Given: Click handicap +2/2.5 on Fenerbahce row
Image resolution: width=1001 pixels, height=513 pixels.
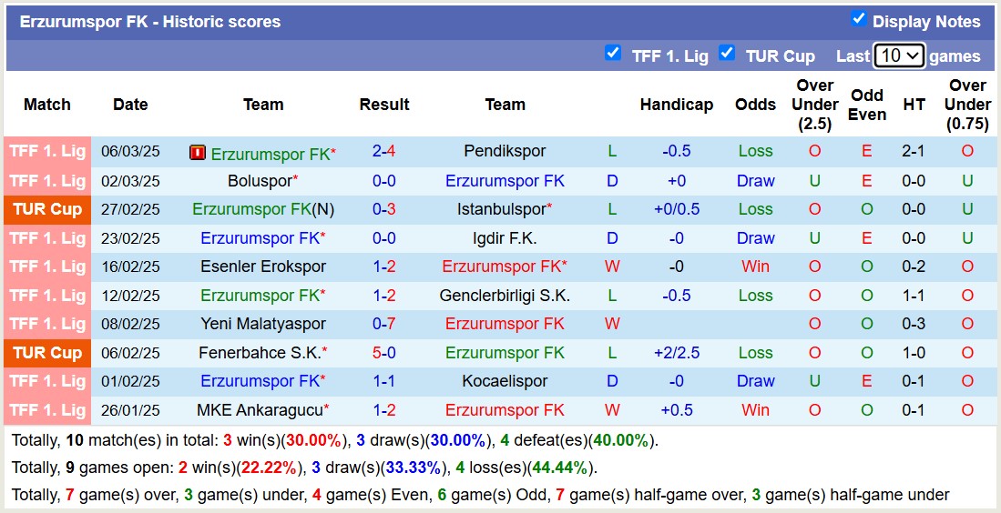Looking at the screenshot, I should [676, 352].
